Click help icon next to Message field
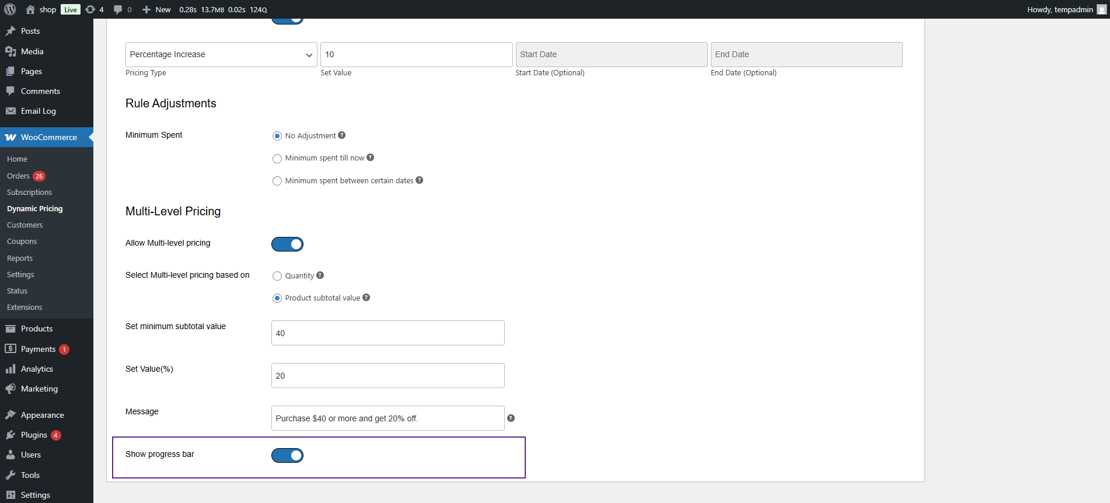The height and width of the screenshot is (503, 1110). tap(511, 418)
